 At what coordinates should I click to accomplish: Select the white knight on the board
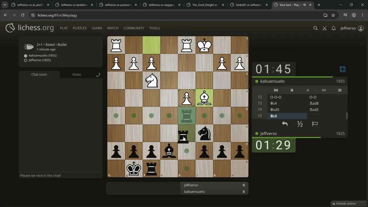pos(152,80)
